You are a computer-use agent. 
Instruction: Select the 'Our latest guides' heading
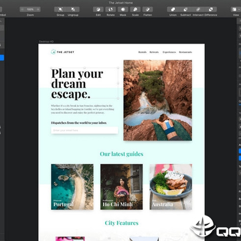122,154
